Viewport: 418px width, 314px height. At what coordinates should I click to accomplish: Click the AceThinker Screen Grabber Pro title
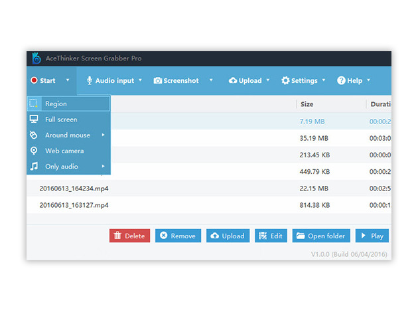94,58
